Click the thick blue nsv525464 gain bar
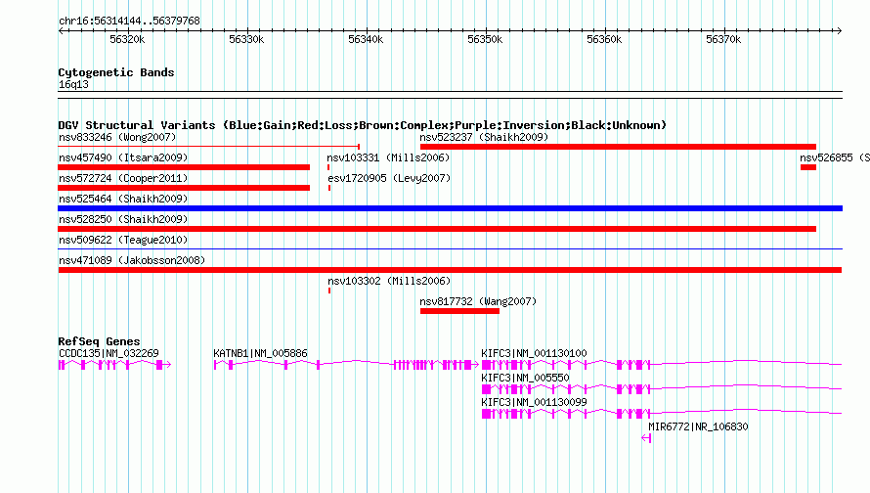The image size is (870, 493). point(450,208)
